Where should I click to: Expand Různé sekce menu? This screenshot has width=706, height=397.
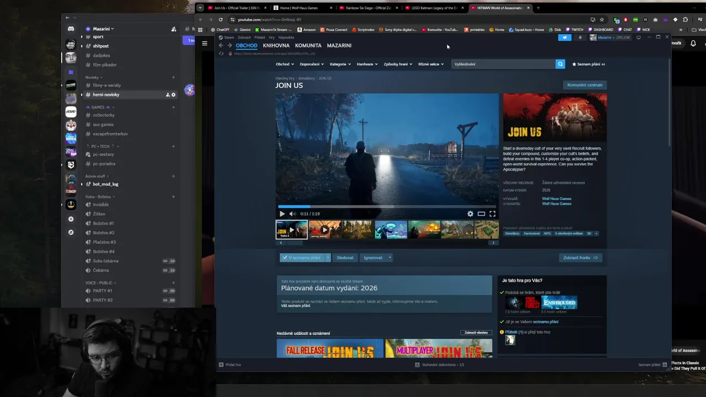tap(431, 64)
